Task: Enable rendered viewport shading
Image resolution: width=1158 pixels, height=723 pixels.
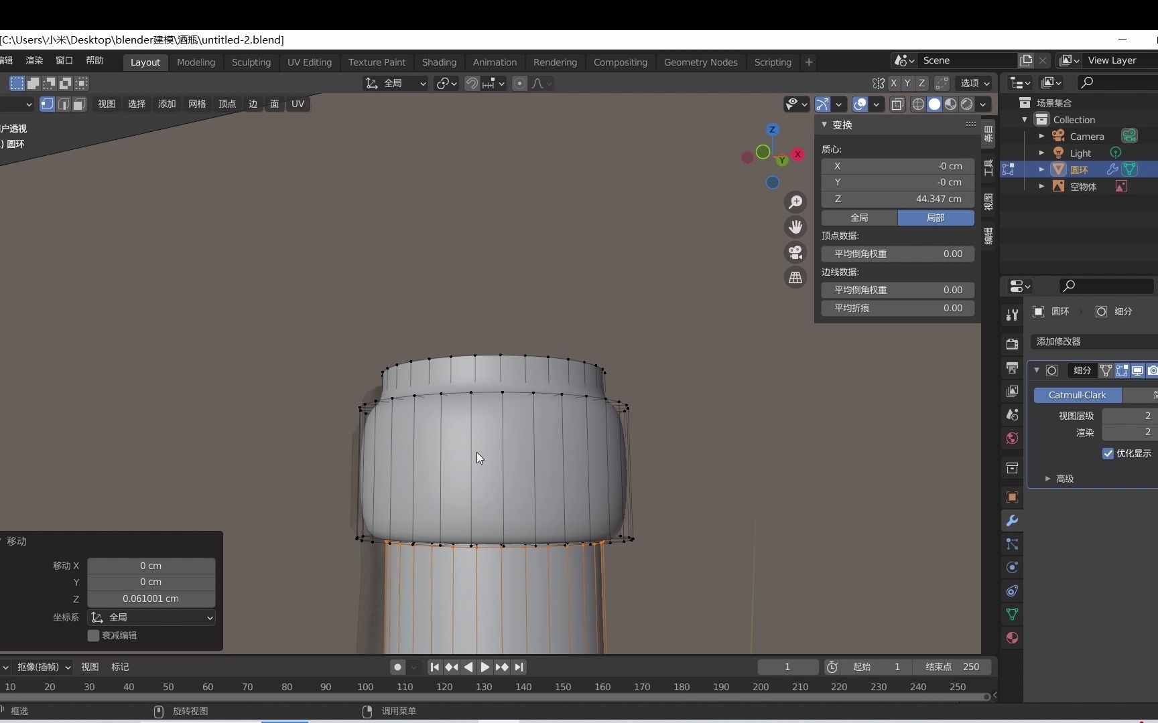Action: pyautogui.click(x=967, y=104)
